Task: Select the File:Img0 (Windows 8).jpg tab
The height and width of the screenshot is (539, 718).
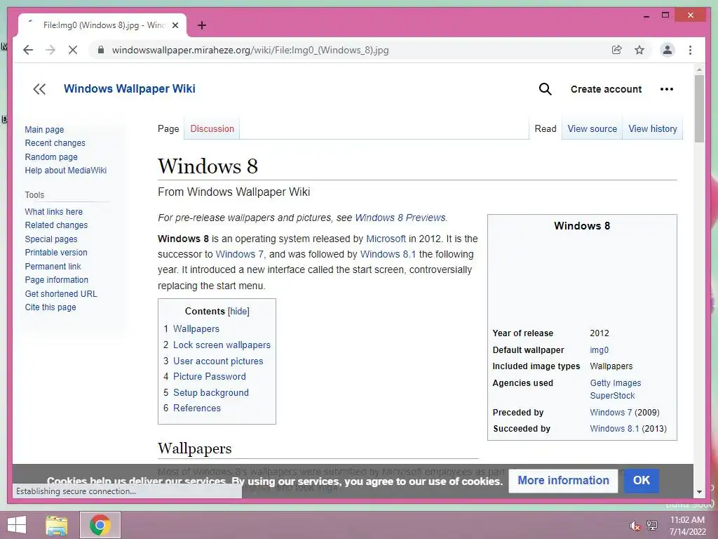Action: (102, 26)
